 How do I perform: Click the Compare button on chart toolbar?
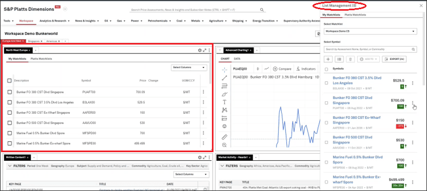pos(282,69)
